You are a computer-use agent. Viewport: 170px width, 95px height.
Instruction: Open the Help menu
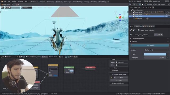click(26, 2)
